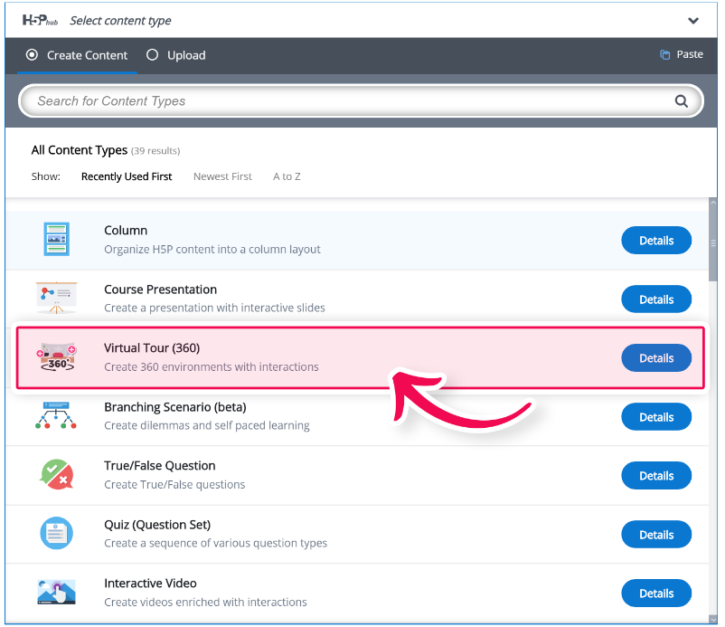Sort content types A to Z

tap(287, 176)
